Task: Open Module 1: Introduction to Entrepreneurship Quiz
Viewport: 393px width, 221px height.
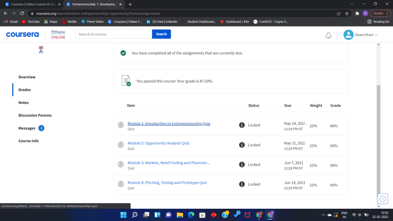Action: click(169, 123)
